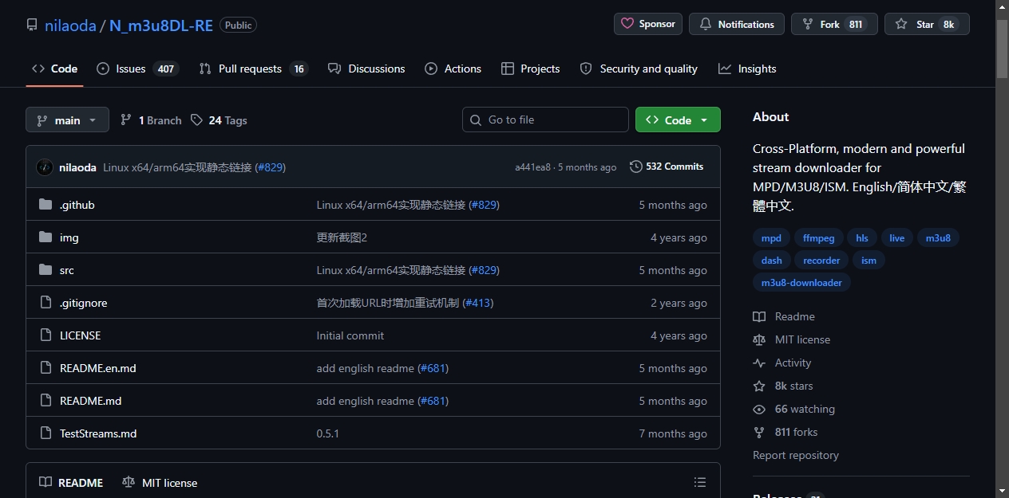View 532 Commits history
The image size is (1009, 498).
667,167
